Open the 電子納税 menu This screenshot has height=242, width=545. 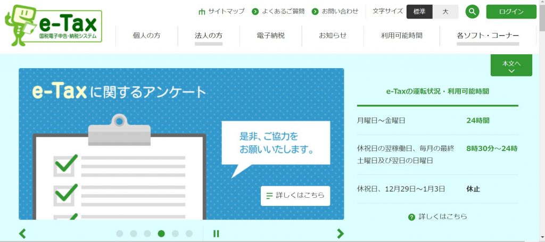pyautogui.click(x=271, y=36)
